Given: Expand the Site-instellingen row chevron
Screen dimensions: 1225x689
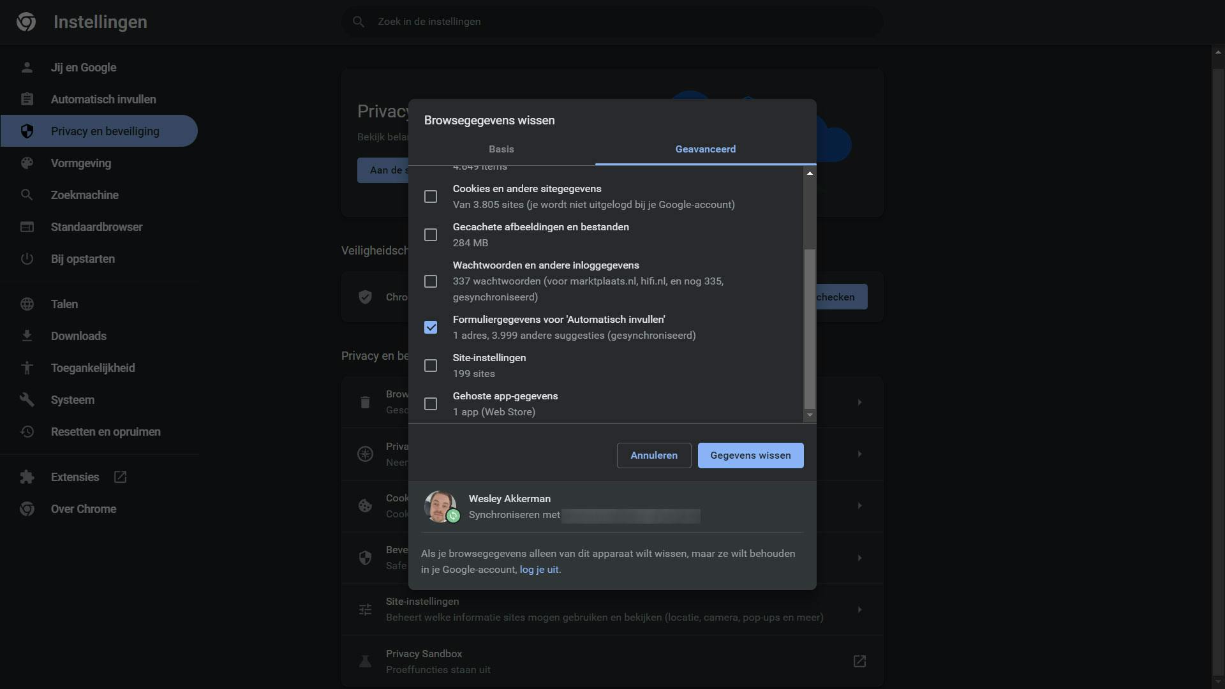Looking at the screenshot, I should coord(859,610).
